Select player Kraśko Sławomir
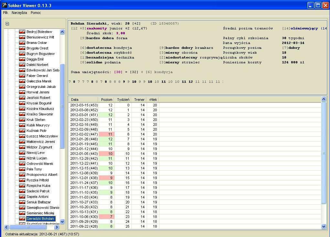 (x=40, y=114)
